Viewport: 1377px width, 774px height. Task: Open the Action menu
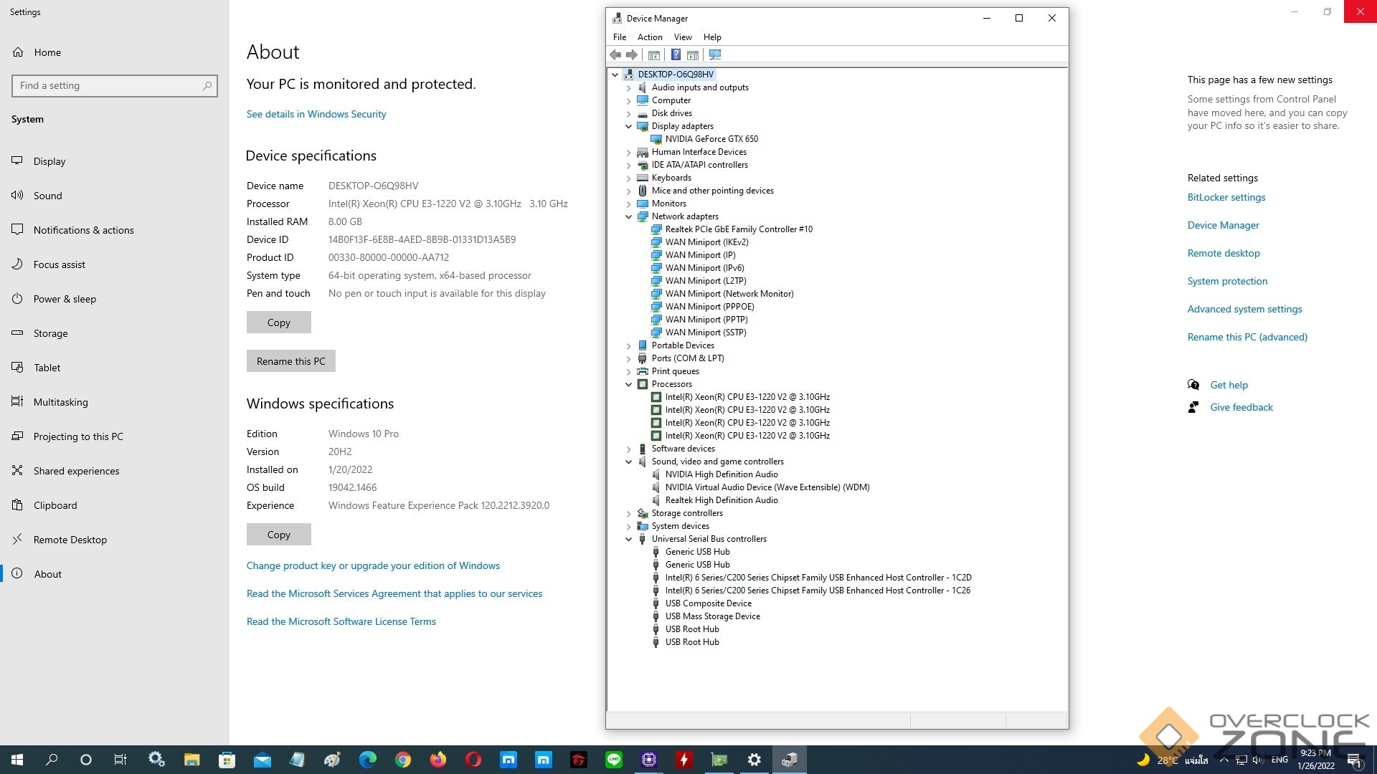click(x=649, y=37)
